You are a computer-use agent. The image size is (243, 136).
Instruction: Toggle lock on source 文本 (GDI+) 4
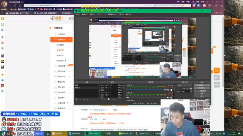tap(121, 88)
